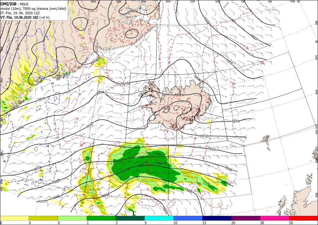The width and height of the screenshot is (318, 225).
Task: Click the 70N latitude label
Action: [x=293, y=2]
